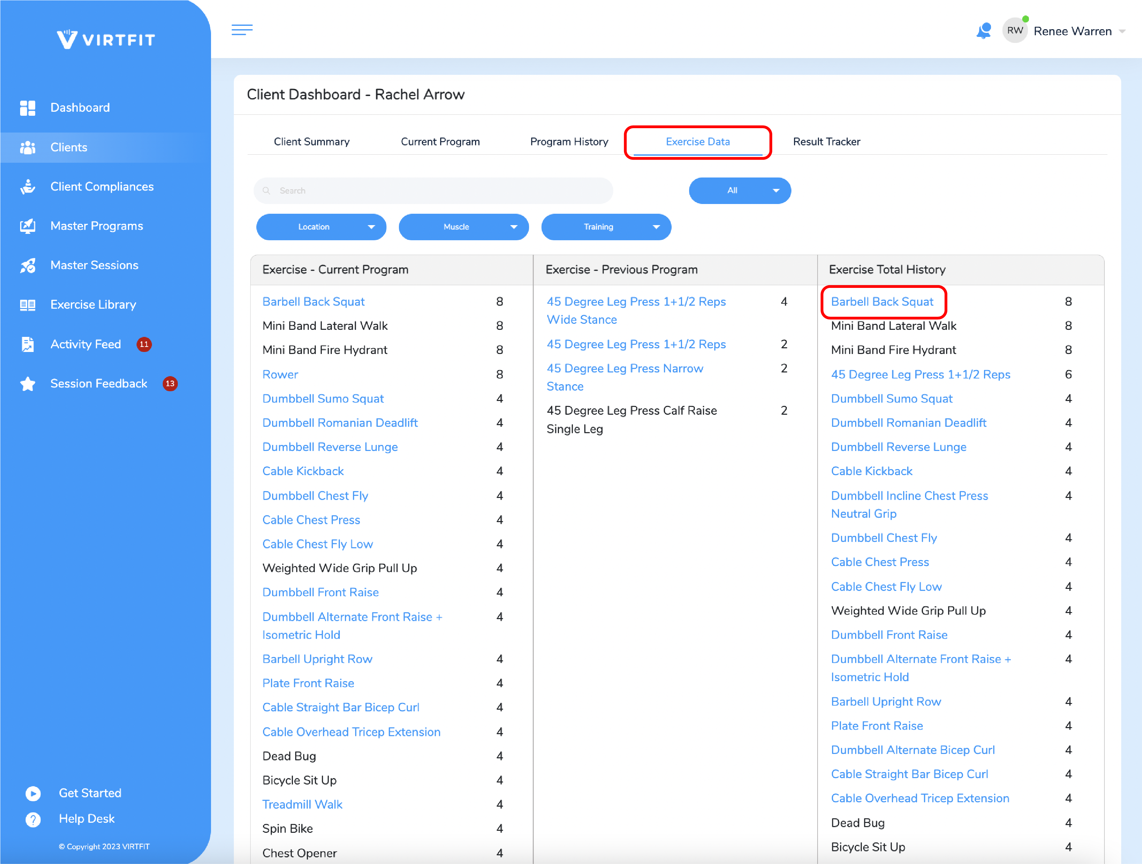The height and width of the screenshot is (864, 1142).
Task: Open Dumbbell Alternate Bicep Curl link
Action: tap(913, 750)
